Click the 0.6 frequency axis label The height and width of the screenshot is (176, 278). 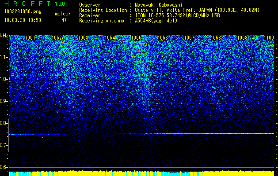click(x=4, y=167)
